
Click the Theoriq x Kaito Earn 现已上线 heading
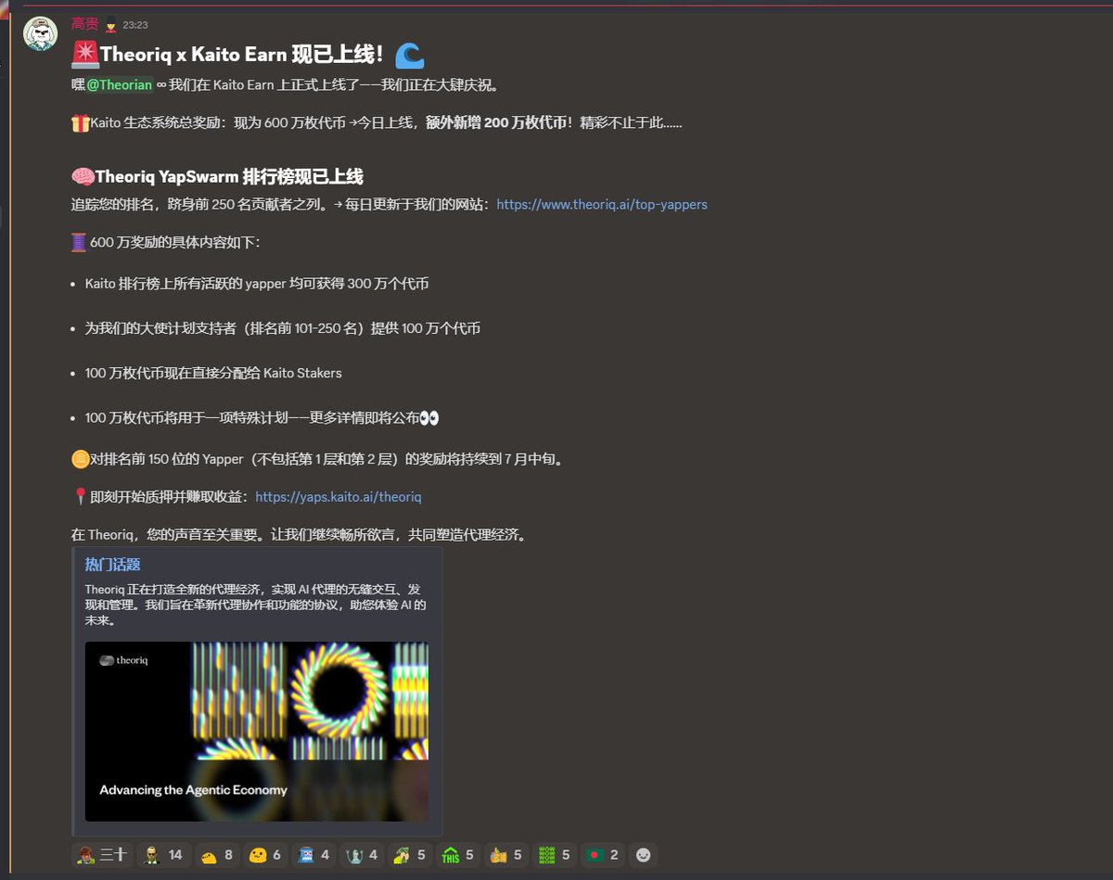click(243, 55)
